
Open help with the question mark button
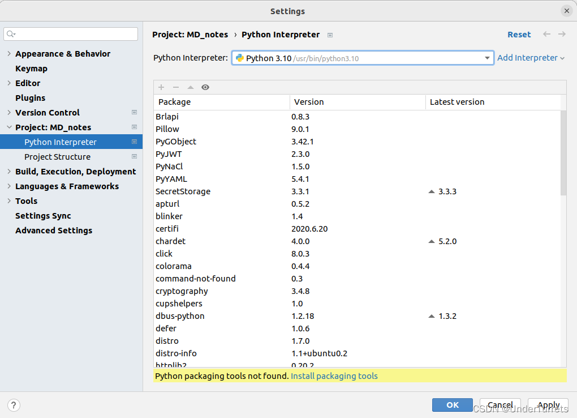(14, 406)
